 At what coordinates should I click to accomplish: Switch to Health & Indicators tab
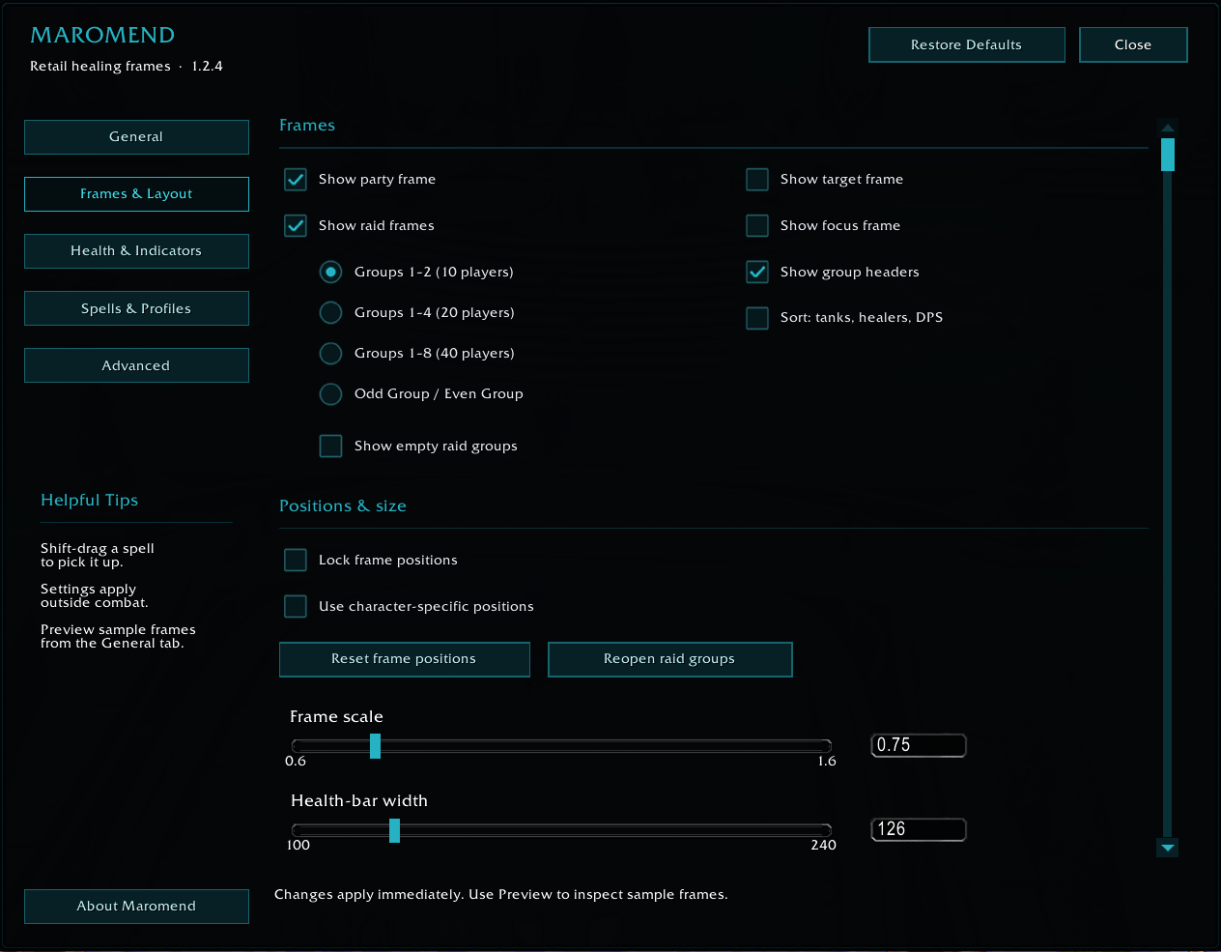click(x=136, y=251)
